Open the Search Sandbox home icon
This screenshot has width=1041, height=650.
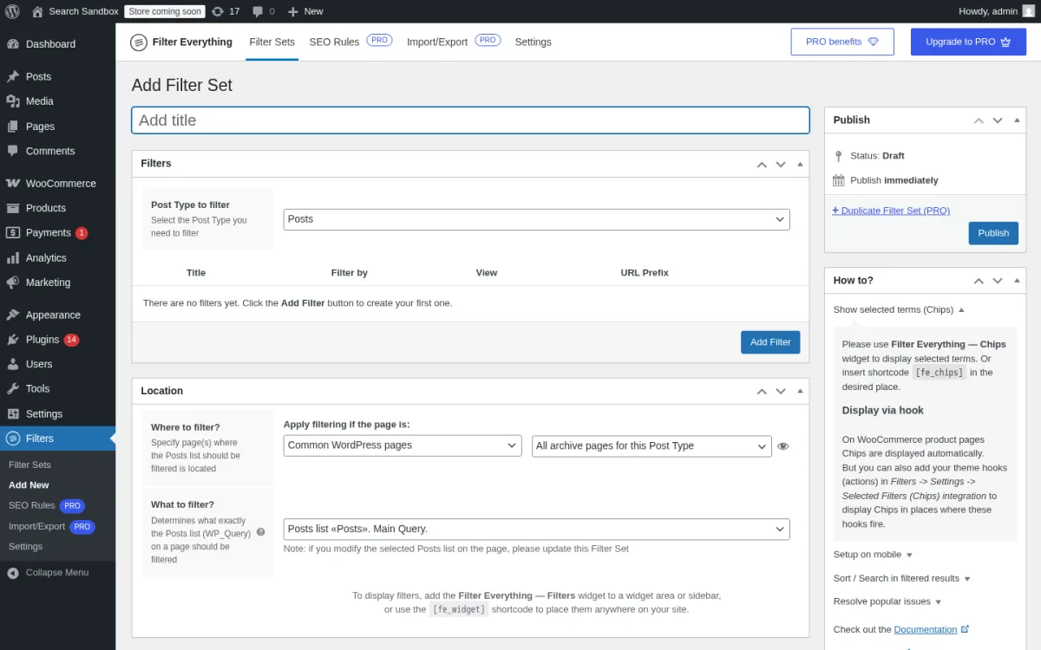[x=37, y=11]
